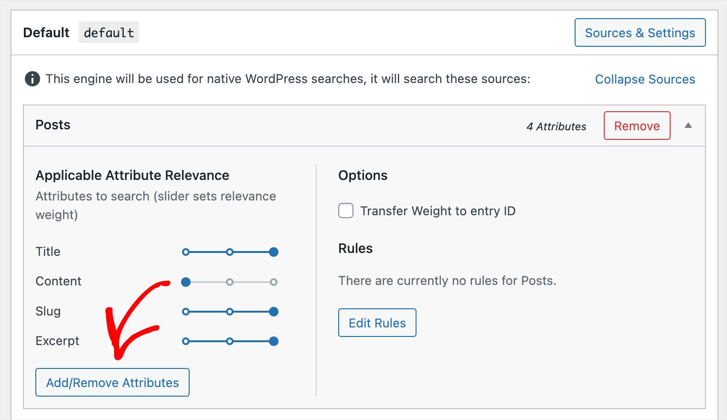727x420 pixels.
Task: Click the 'Content' attribute label
Action: [59, 281]
